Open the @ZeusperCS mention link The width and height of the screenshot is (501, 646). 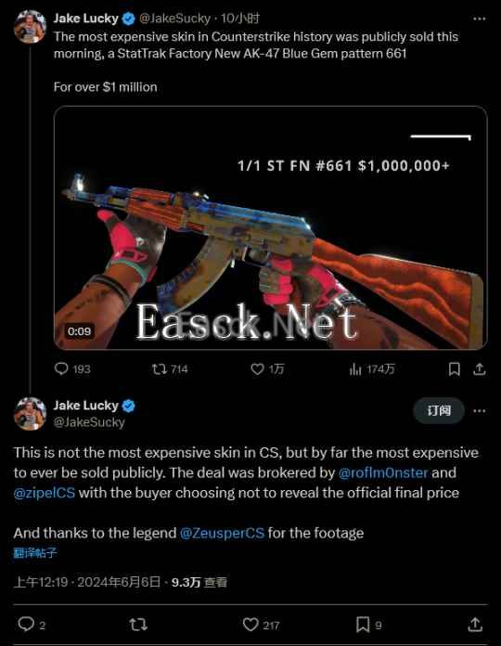(223, 533)
